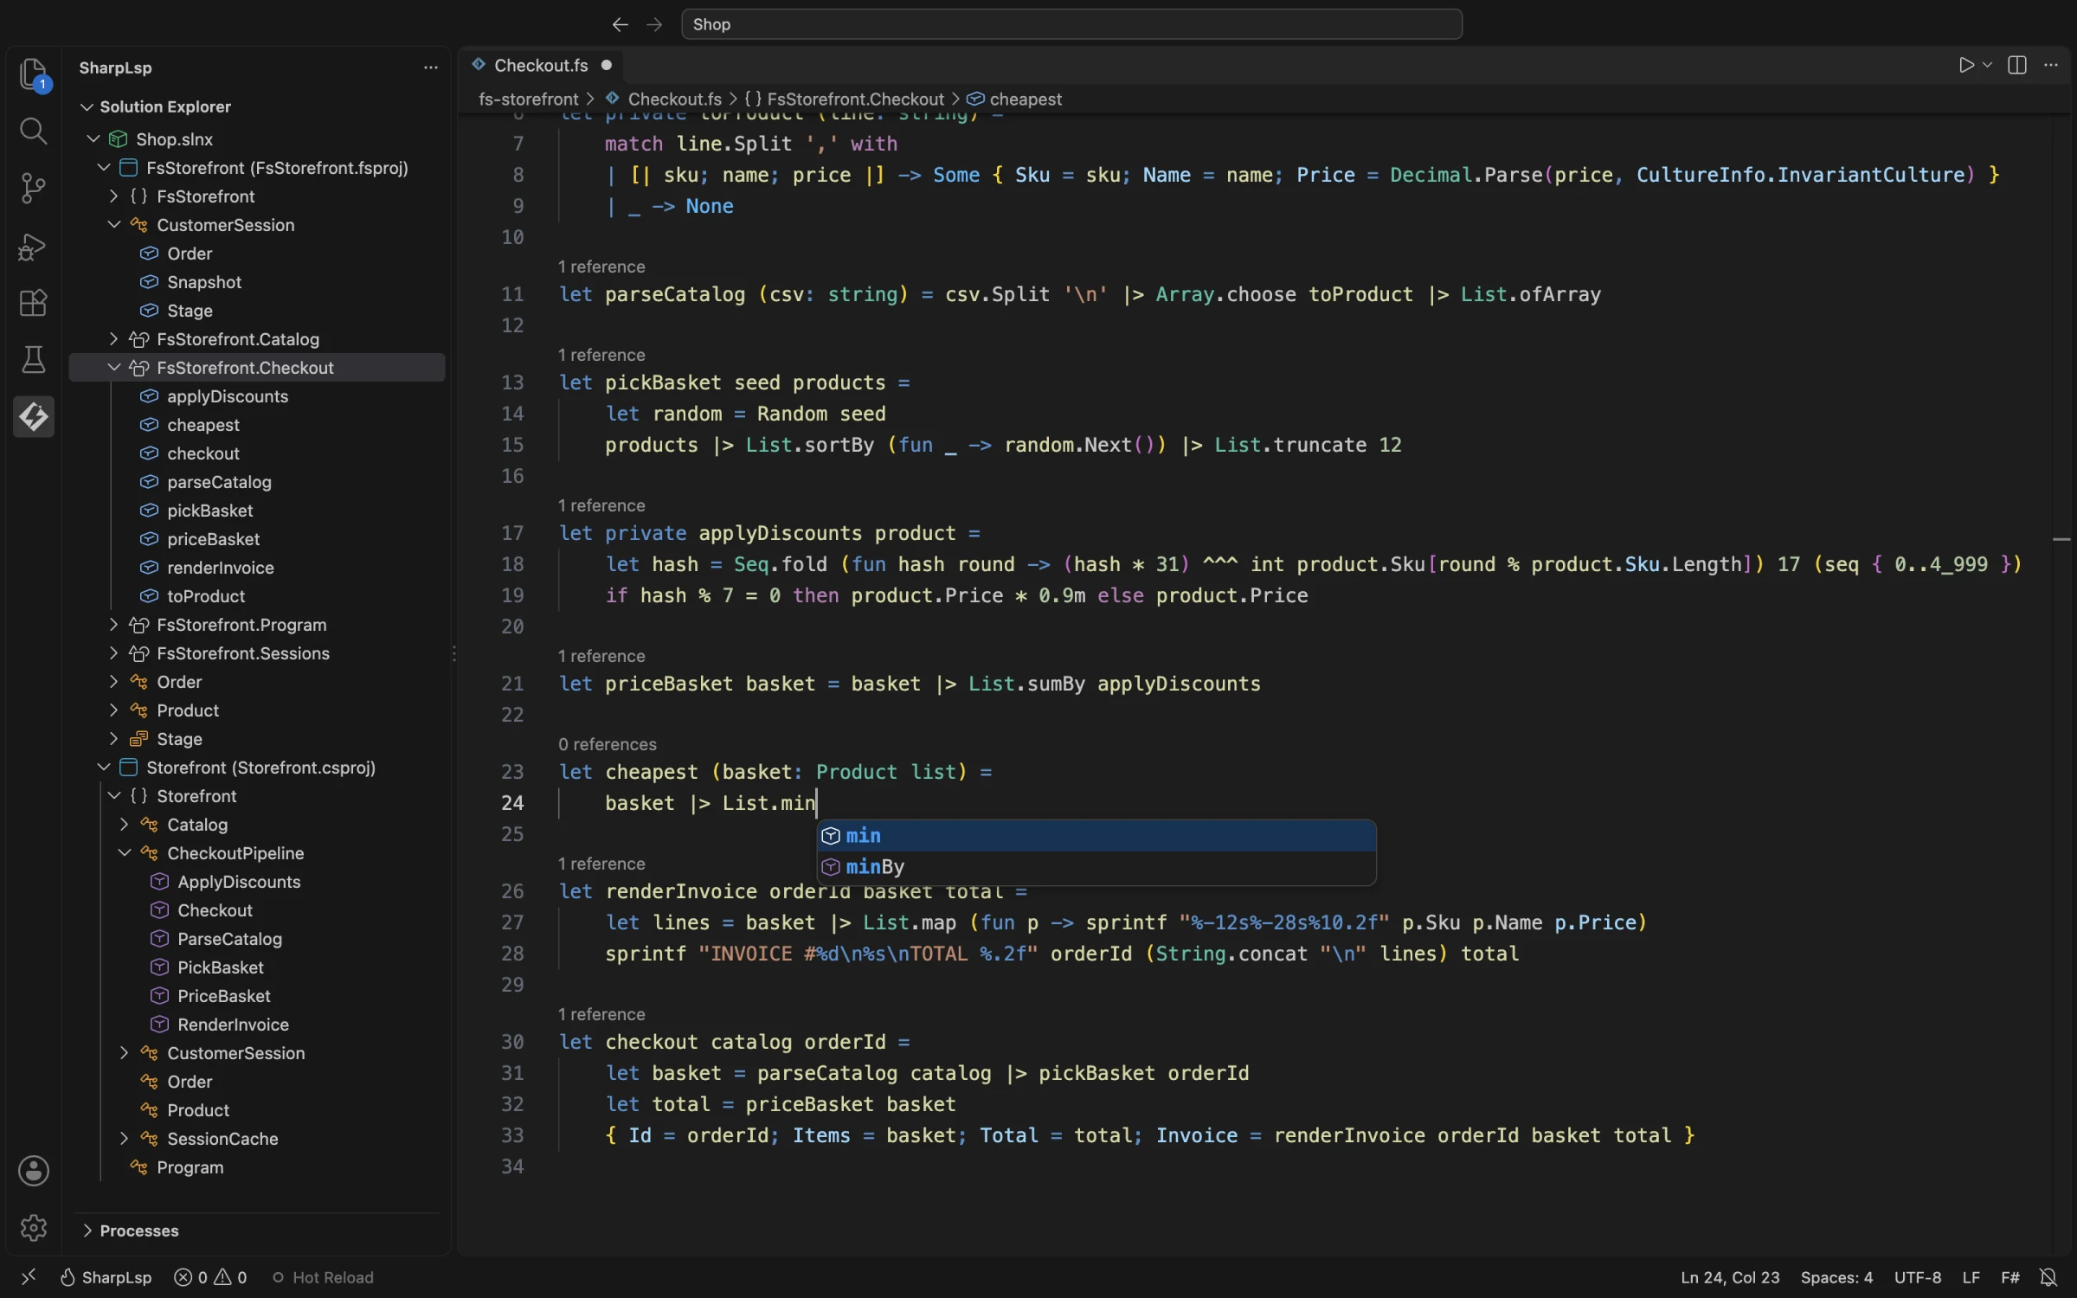The width and height of the screenshot is (2077, 1298).
Task: Open the Testing flask icon
Action: click(34, 360)
